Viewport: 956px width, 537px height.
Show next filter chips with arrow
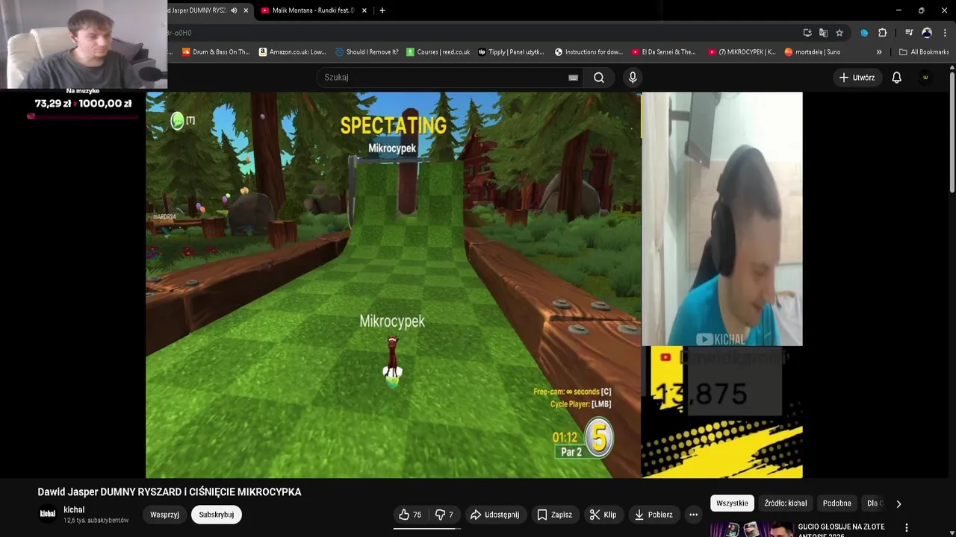click(x=898, y=503)
